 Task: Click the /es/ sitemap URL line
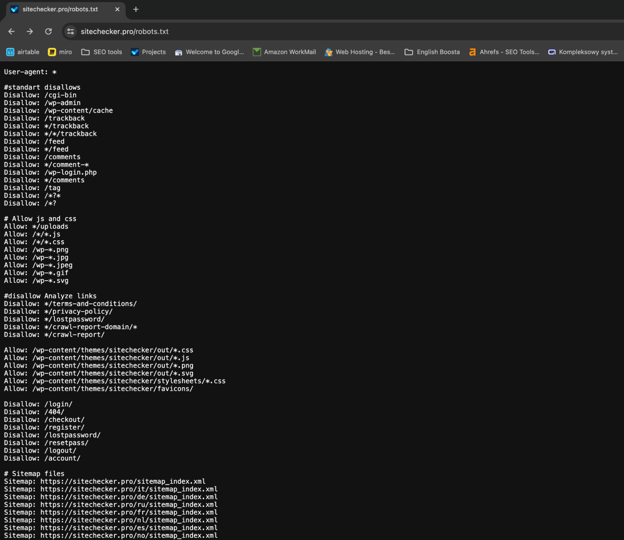point(111,528)
